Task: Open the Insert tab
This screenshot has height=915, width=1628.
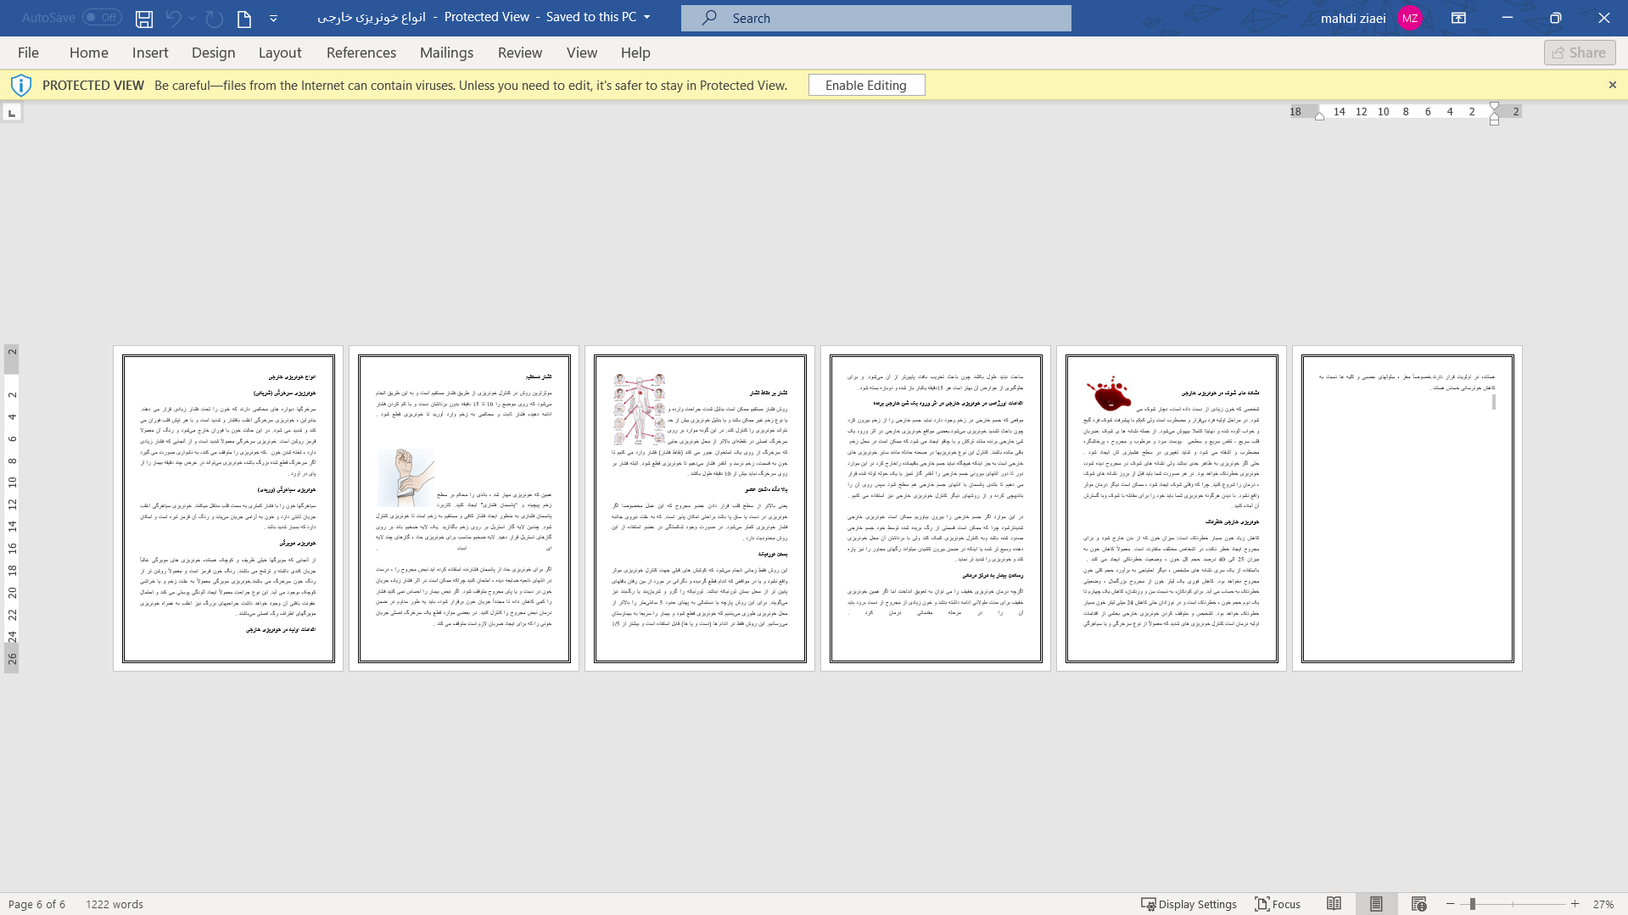Action: (x=150, y=53)
